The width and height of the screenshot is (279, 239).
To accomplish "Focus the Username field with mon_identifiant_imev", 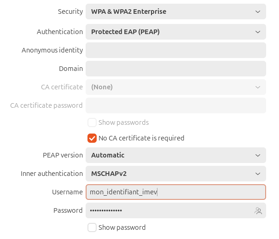I will 176,192.
